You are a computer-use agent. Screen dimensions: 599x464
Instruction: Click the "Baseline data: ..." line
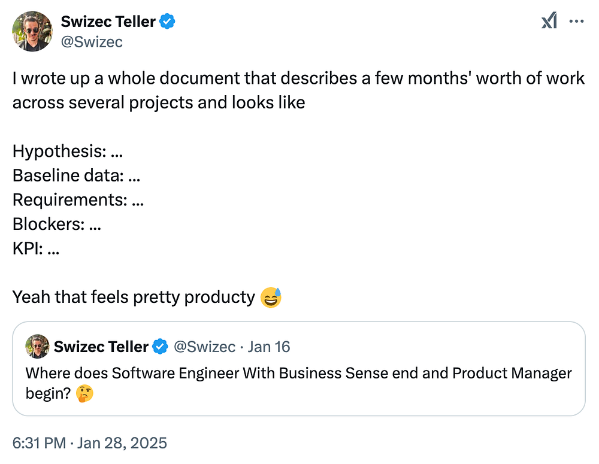tap(76, 175)
